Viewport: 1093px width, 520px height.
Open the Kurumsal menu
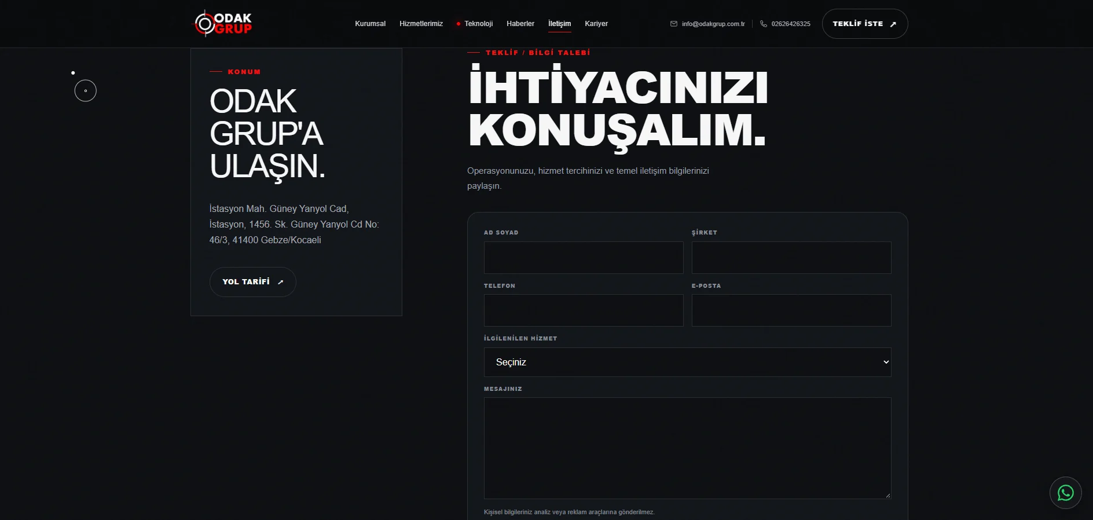click(x=370, y=24)
